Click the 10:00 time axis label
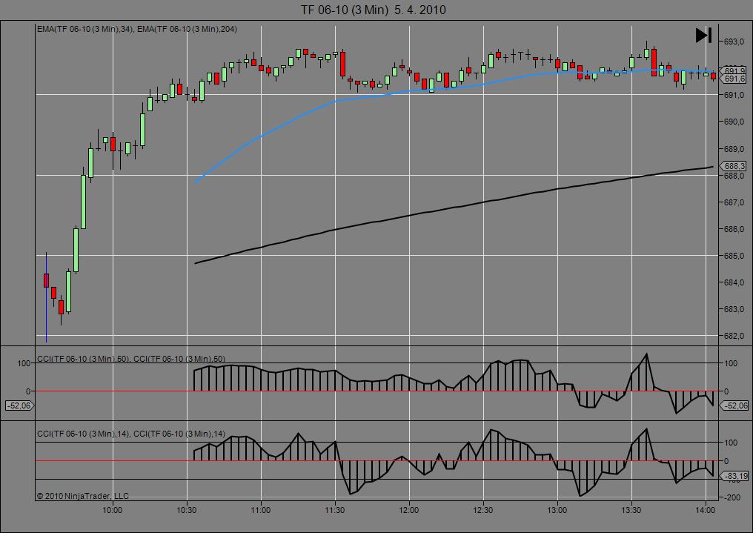Image resolution: width=753 pixels, height=533 pixels. [x=113, y=510]
